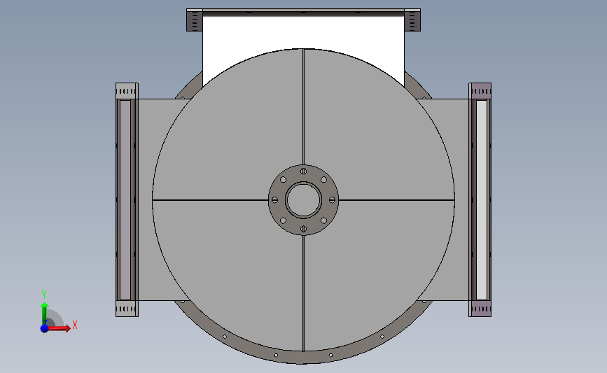Pick the bottom slotted screw on hub flange
This screenshot has width=607, height=373.
point(304,229)
